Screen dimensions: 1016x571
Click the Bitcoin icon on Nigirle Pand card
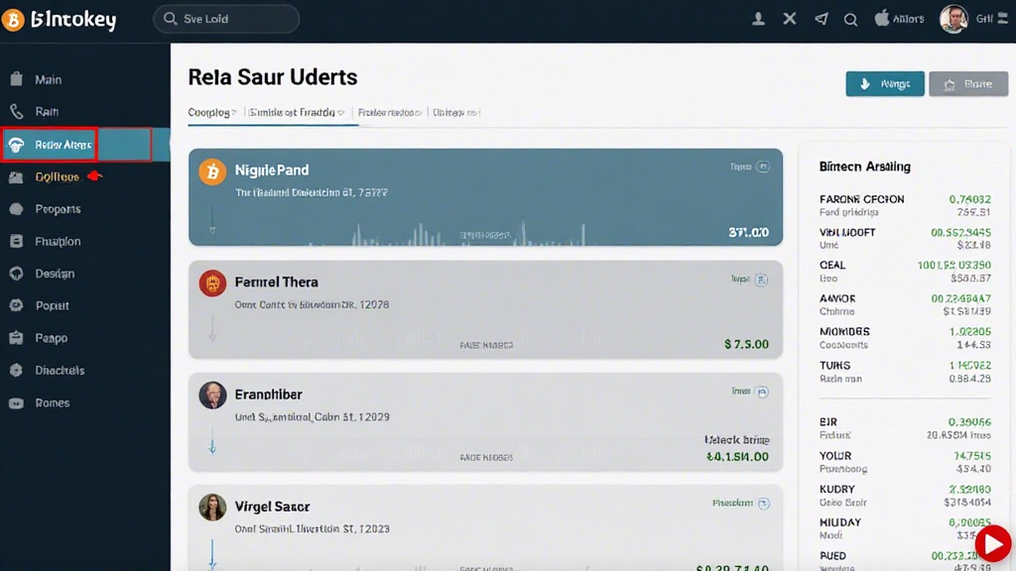(x=212, y=171)
